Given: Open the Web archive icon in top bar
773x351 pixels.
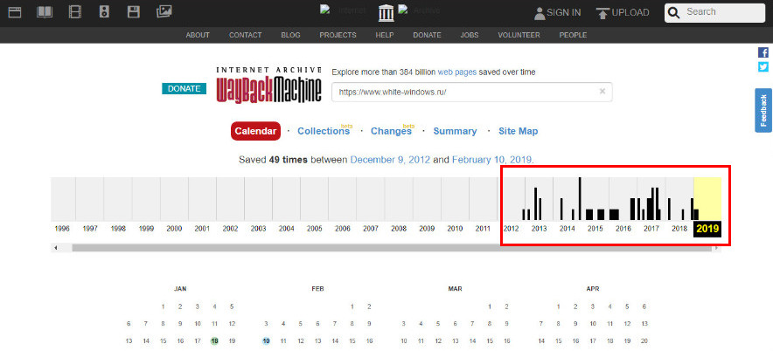Looking at the screenshot, I should tap(15, 12).
